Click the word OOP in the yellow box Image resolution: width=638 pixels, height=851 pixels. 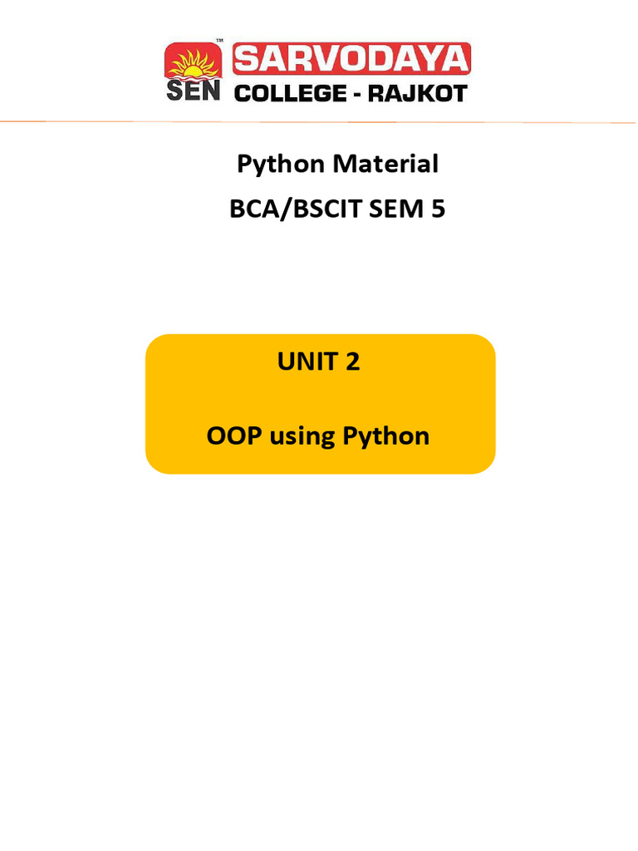pyautogui.click(x=230, y=435)
